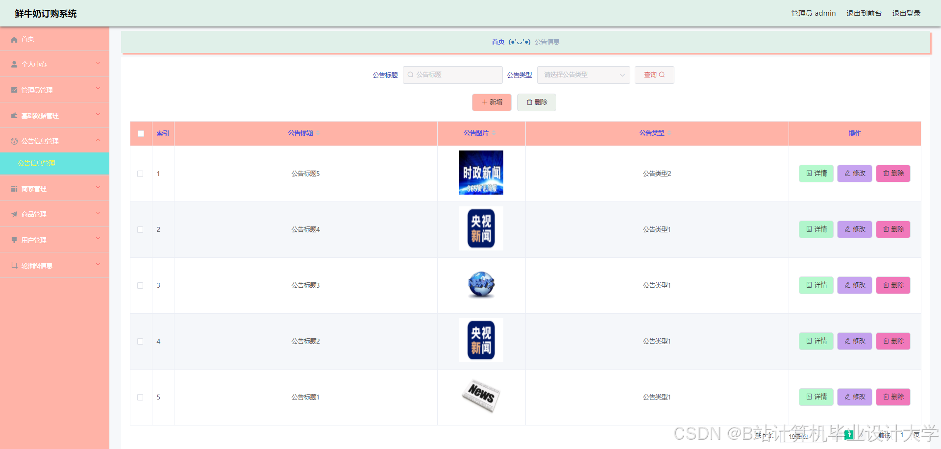Viewport: 941px width, 449px height.
Task: Open the 时政新闻 thumbnail image
Action: (x=481, y=173)
